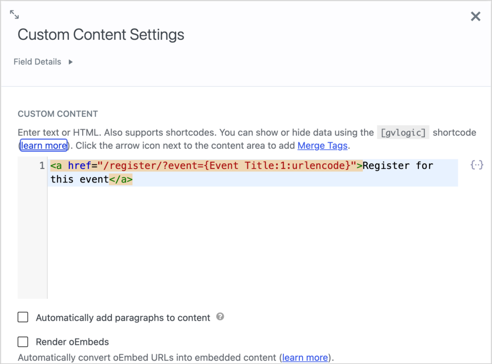Image resolution: width=492 pixels, height=364 pixels.
Task: Expand the settings dialog to full size
Action: tap(14, 14)
